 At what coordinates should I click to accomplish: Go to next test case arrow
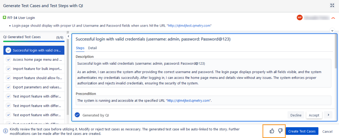click(x=328, y=115)
